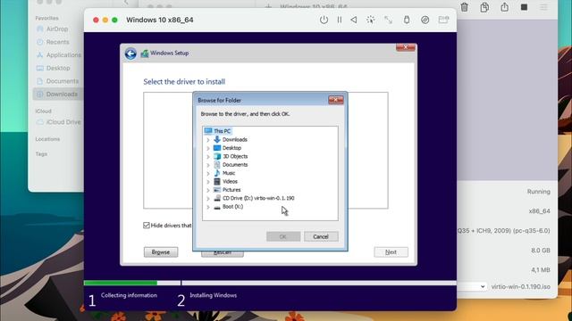Click the Browse button in Windows Setup

pos(161,251)
